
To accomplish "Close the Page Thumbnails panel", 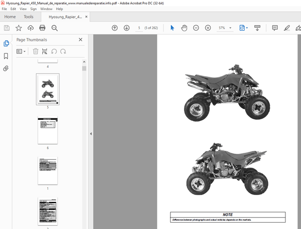I will point(81,40).
